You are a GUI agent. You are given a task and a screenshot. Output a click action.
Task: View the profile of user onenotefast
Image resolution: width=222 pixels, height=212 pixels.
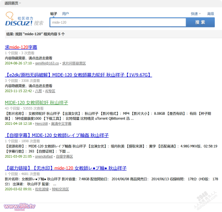click(44, 156)
